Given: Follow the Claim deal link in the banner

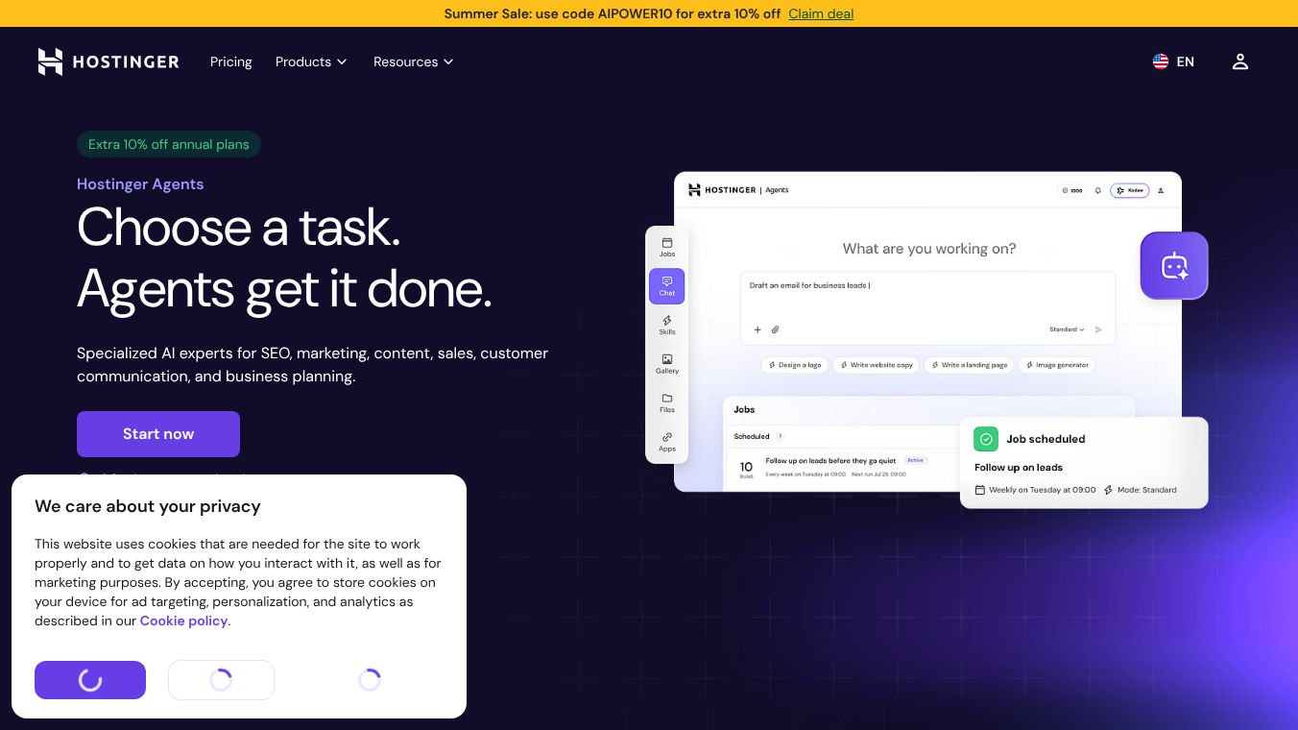Looking at the screenshot, I should pos(821,13).
